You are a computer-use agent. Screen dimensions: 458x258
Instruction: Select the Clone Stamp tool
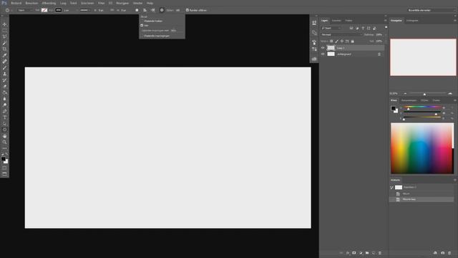[x=4, y=74]
